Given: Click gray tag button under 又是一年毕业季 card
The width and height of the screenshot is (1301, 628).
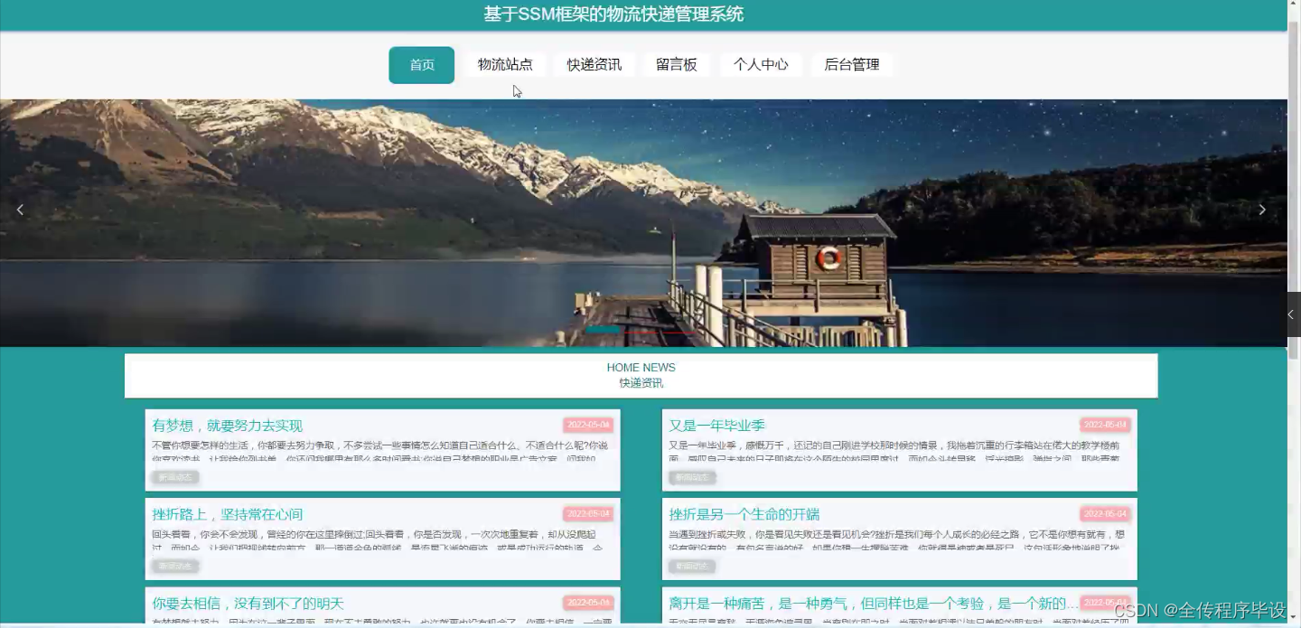Looking at the screenshot, I should click(692, 477).
